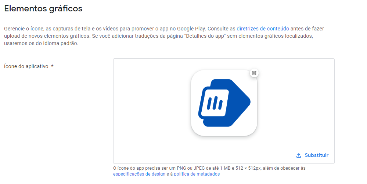
Task: Select the uploaded blue app icon preview
Action: coord(224,103)
